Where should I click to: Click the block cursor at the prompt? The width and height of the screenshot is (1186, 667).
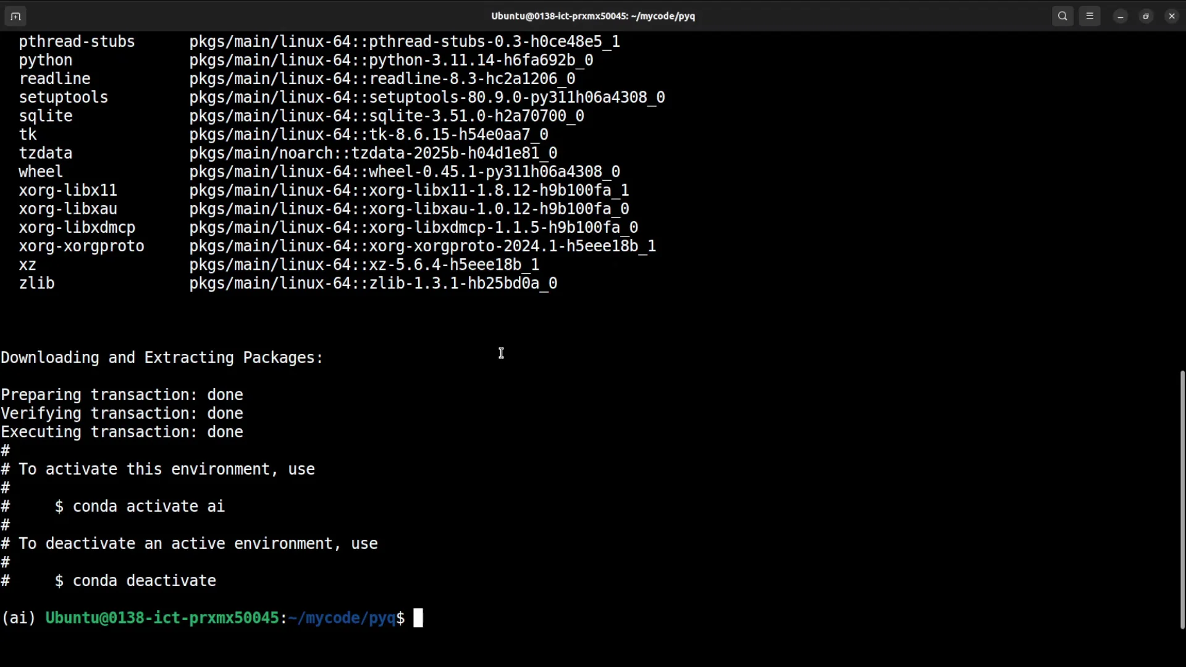pos(418,618)
